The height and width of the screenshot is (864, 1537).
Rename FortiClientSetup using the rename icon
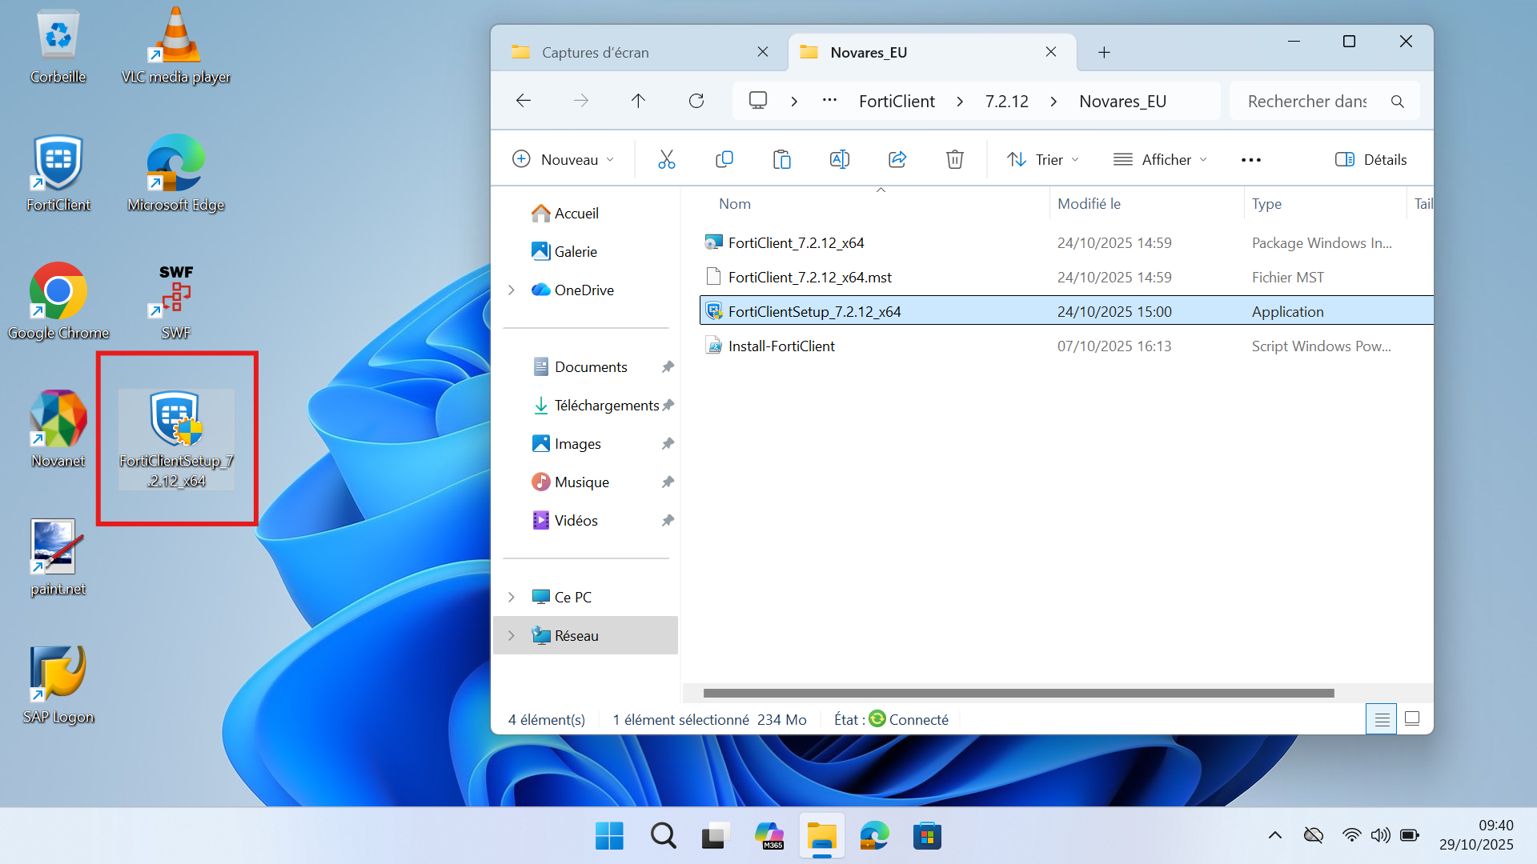(x=840, y=159)
